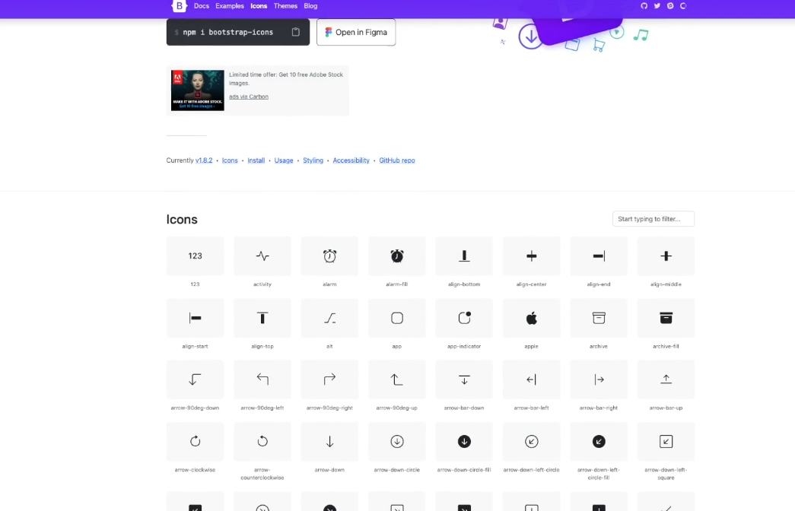Select the 123 icon tile
The height and width of the screenshot is (511, 795).
coord(195,256)
